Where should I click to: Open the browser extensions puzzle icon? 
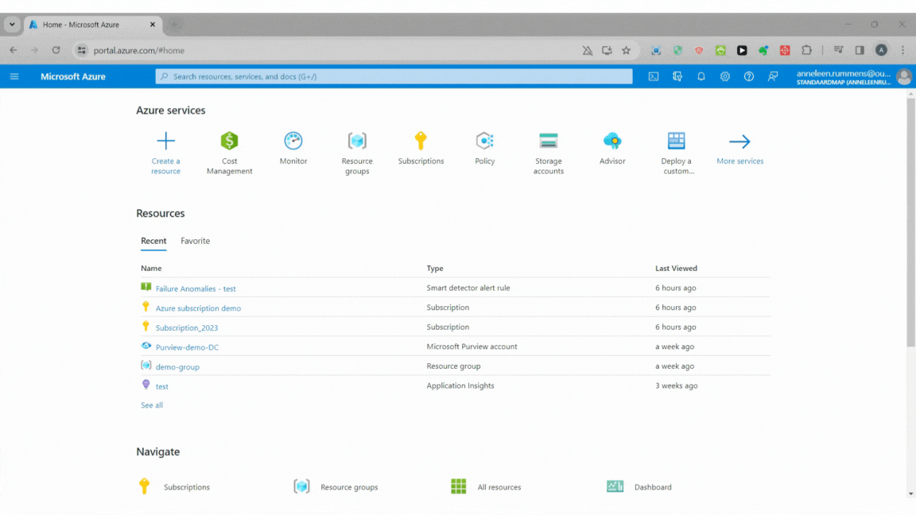pos(807,50)
